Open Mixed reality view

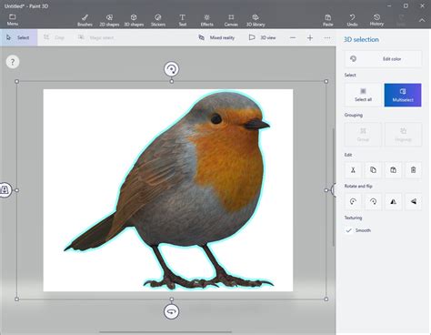pos(216,37)
